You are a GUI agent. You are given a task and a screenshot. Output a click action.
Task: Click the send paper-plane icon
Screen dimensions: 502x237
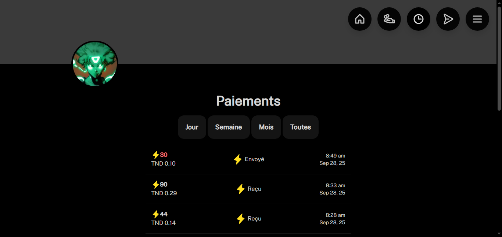click(448, 19)
